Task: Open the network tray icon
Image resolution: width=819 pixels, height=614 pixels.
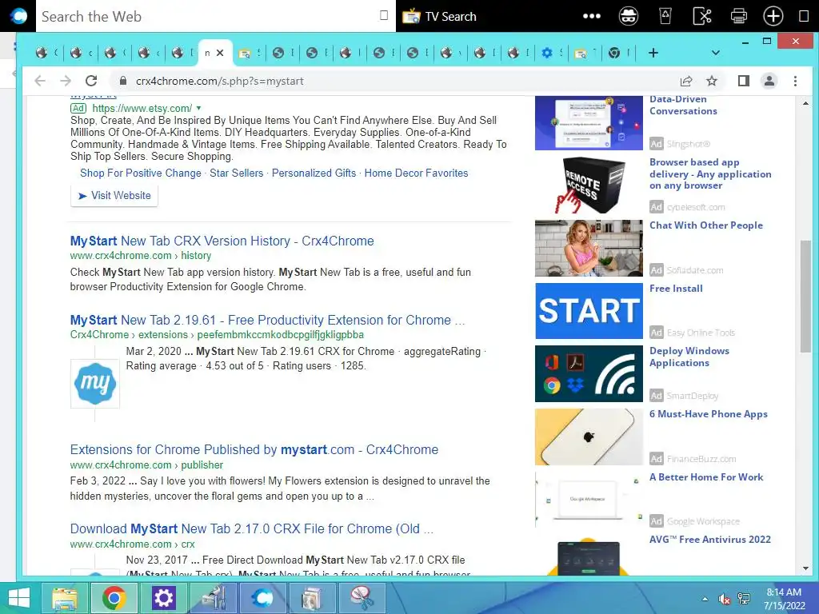Action: (744, 599)
